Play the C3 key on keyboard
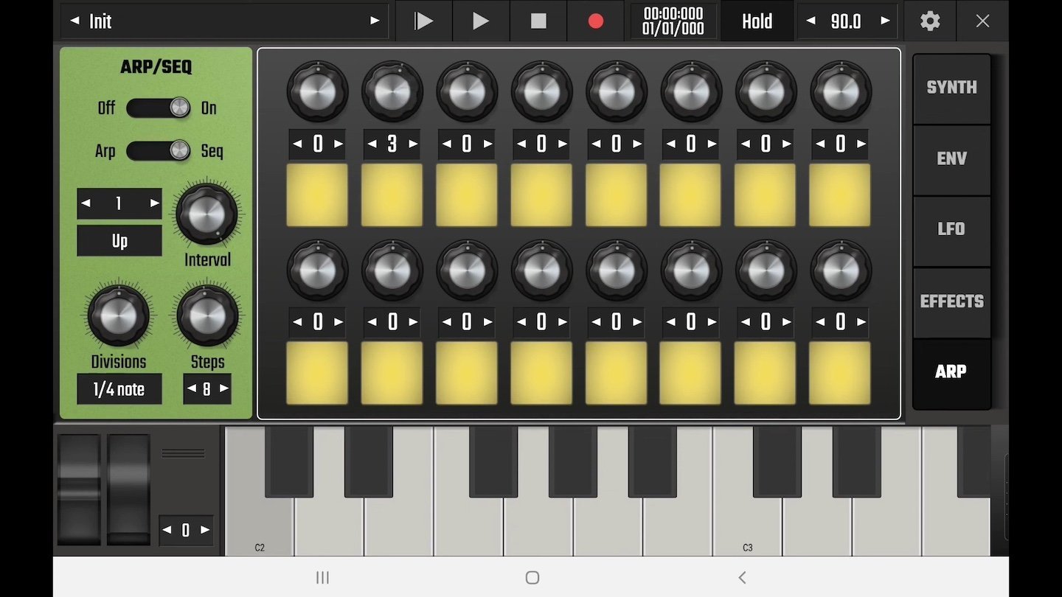1062x597 pixels. [x=746, y=527]
